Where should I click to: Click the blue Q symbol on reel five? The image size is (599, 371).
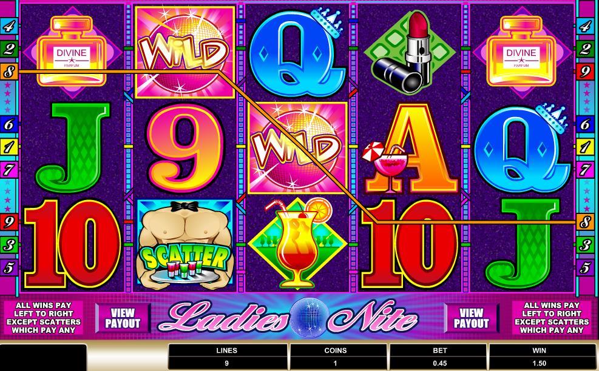point(521,148)
